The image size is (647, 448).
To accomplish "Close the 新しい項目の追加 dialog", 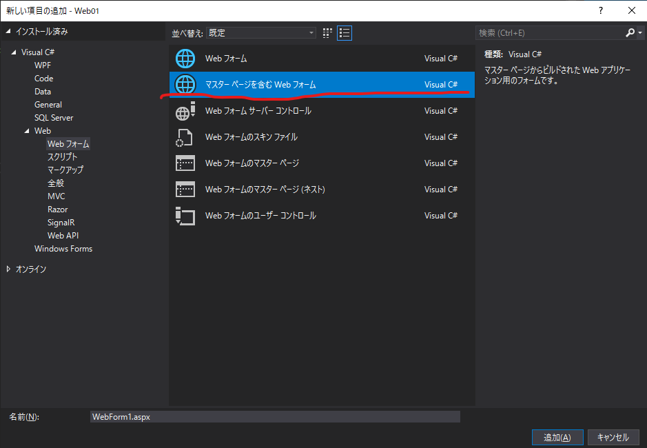I will (632, 11).
